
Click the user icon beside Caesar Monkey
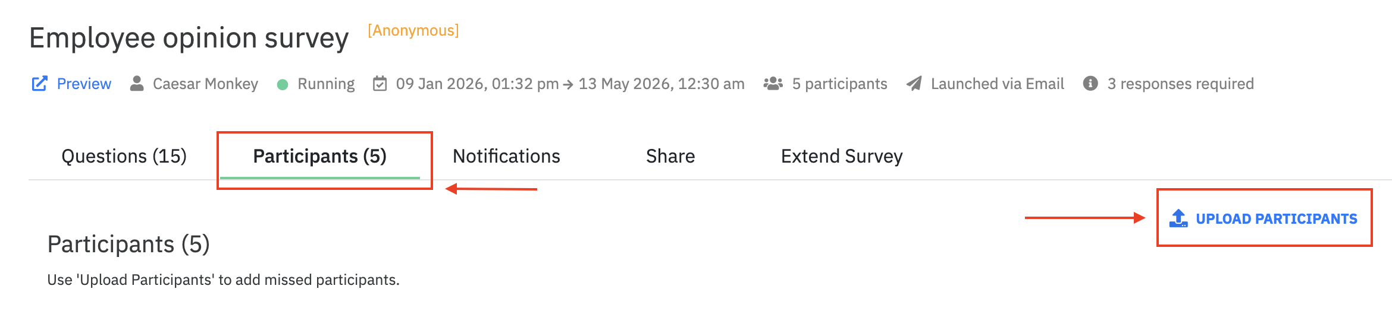point(137,84)
